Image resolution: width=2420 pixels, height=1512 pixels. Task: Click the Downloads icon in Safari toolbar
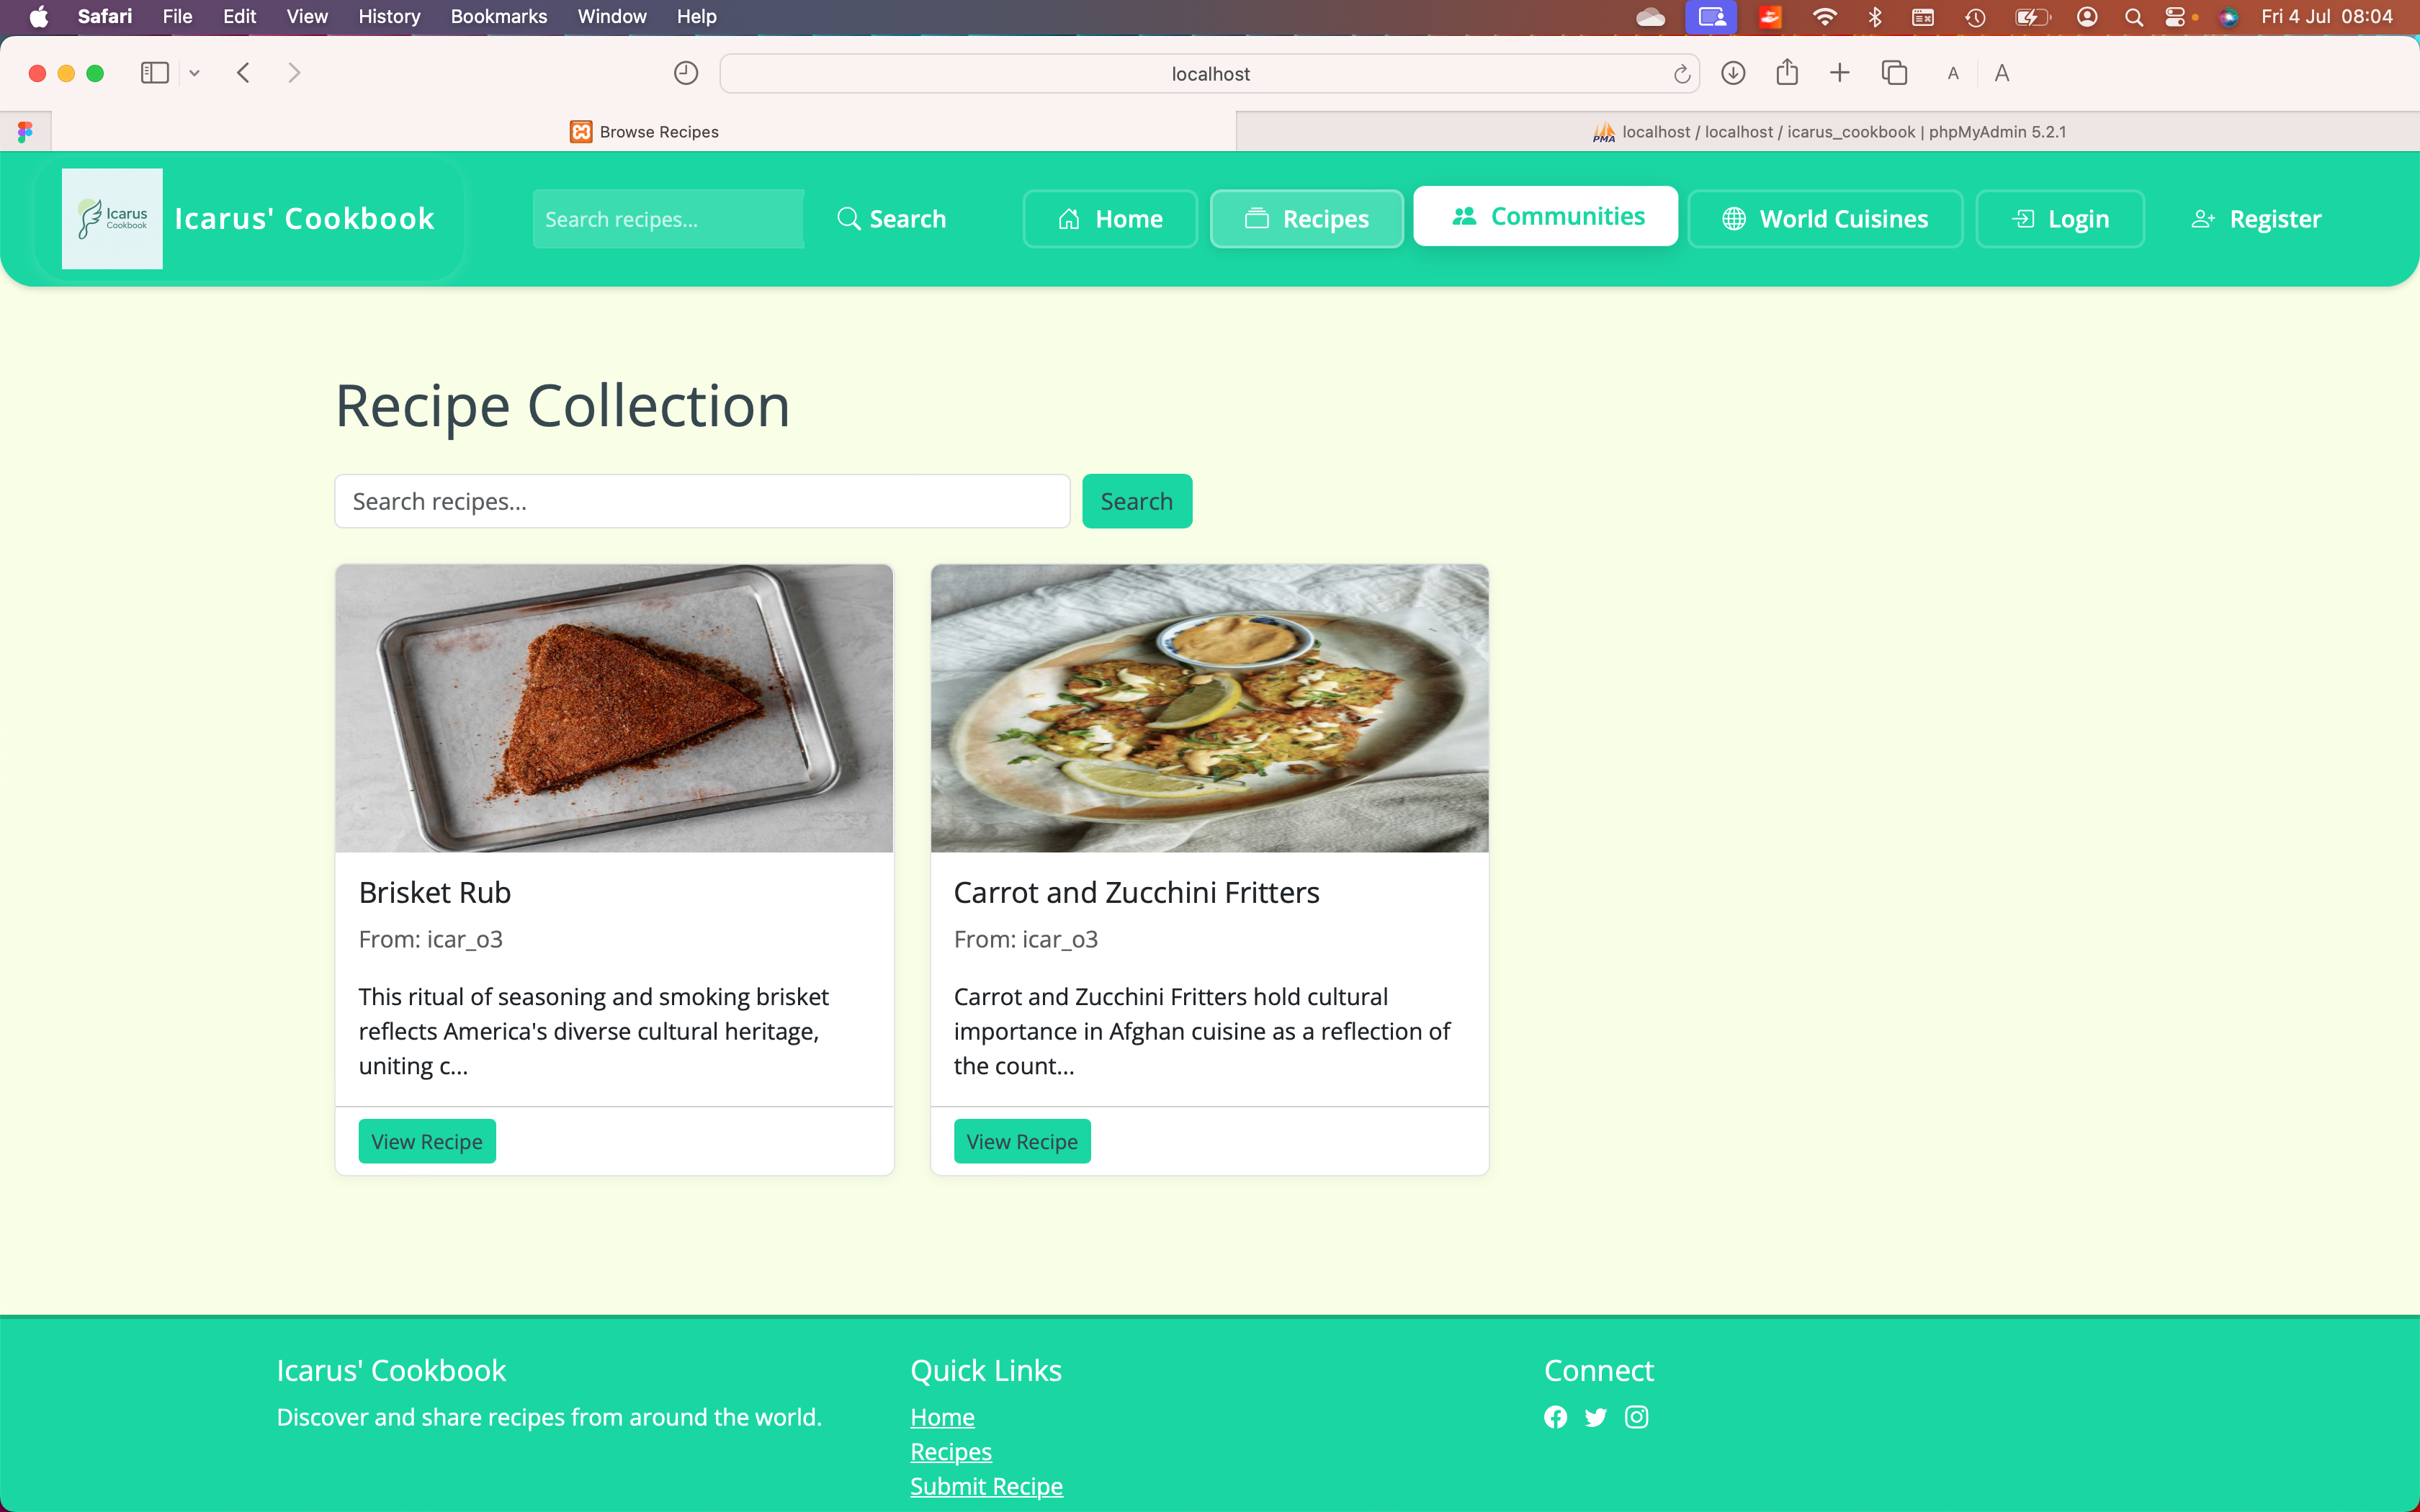pyautogui.click(x=1733, y=72)
